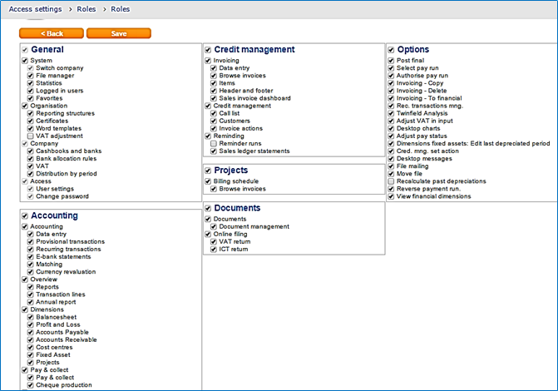
Task: Uncheck Invoicing - Delete checkbox
Action: pos(391,91)
